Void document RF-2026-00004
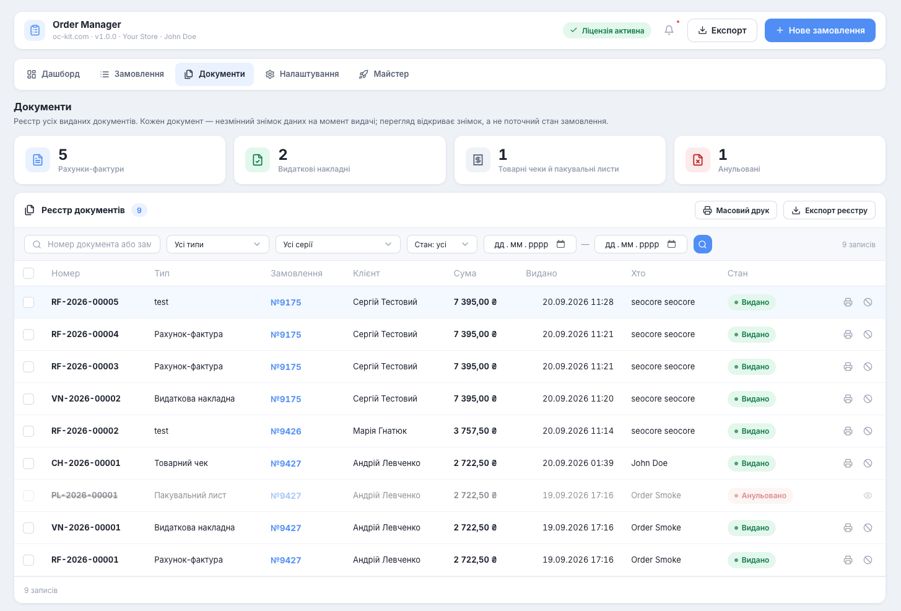Screen dimensions: 901x611 pyautogui.click(x=868, y=335)
